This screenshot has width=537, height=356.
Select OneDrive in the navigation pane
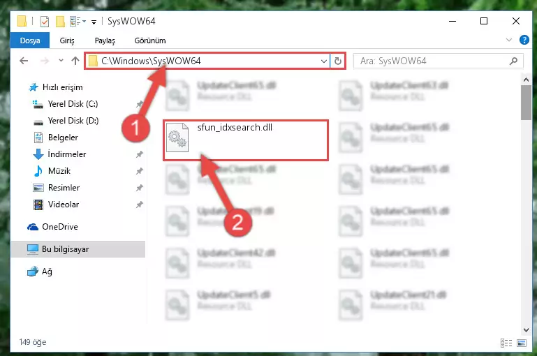pos(60,227)
